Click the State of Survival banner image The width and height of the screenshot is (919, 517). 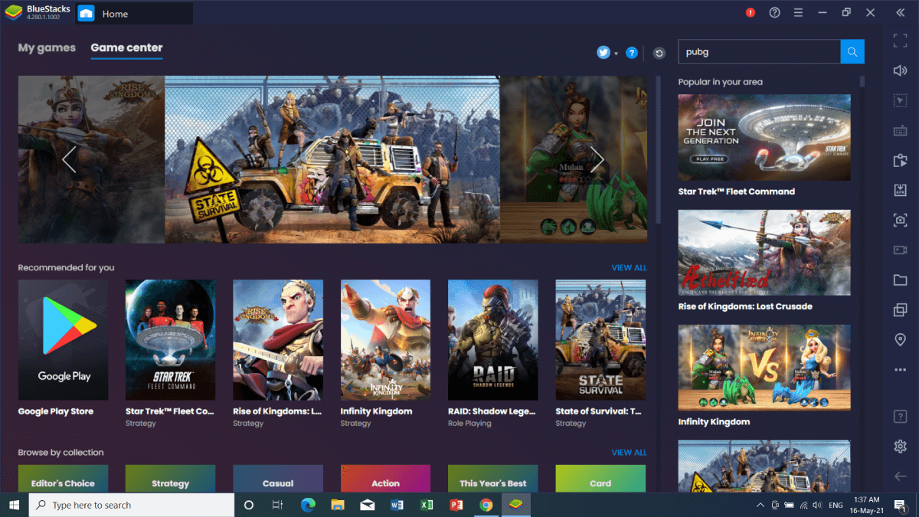coord(332,159)
